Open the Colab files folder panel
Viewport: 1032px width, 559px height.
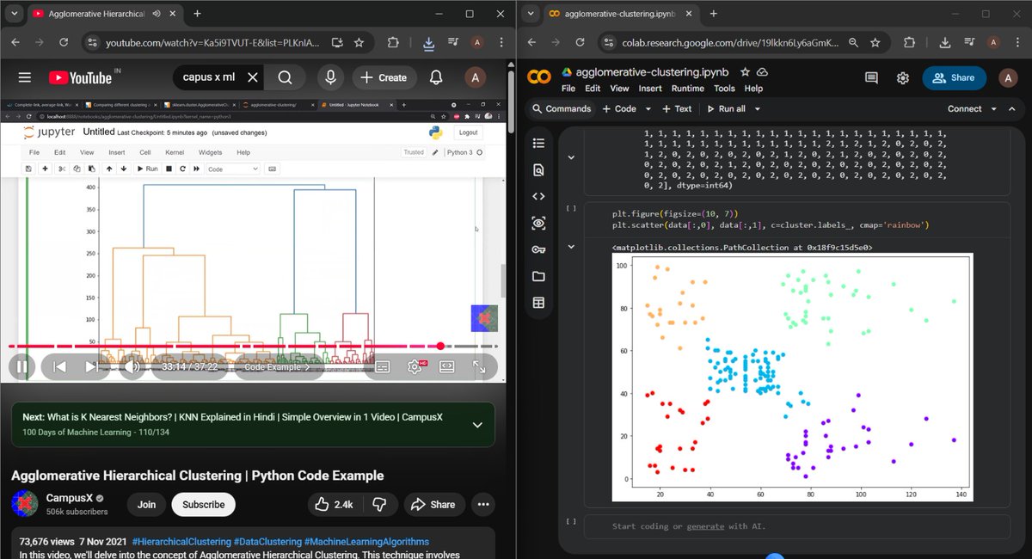pos(539,276)
